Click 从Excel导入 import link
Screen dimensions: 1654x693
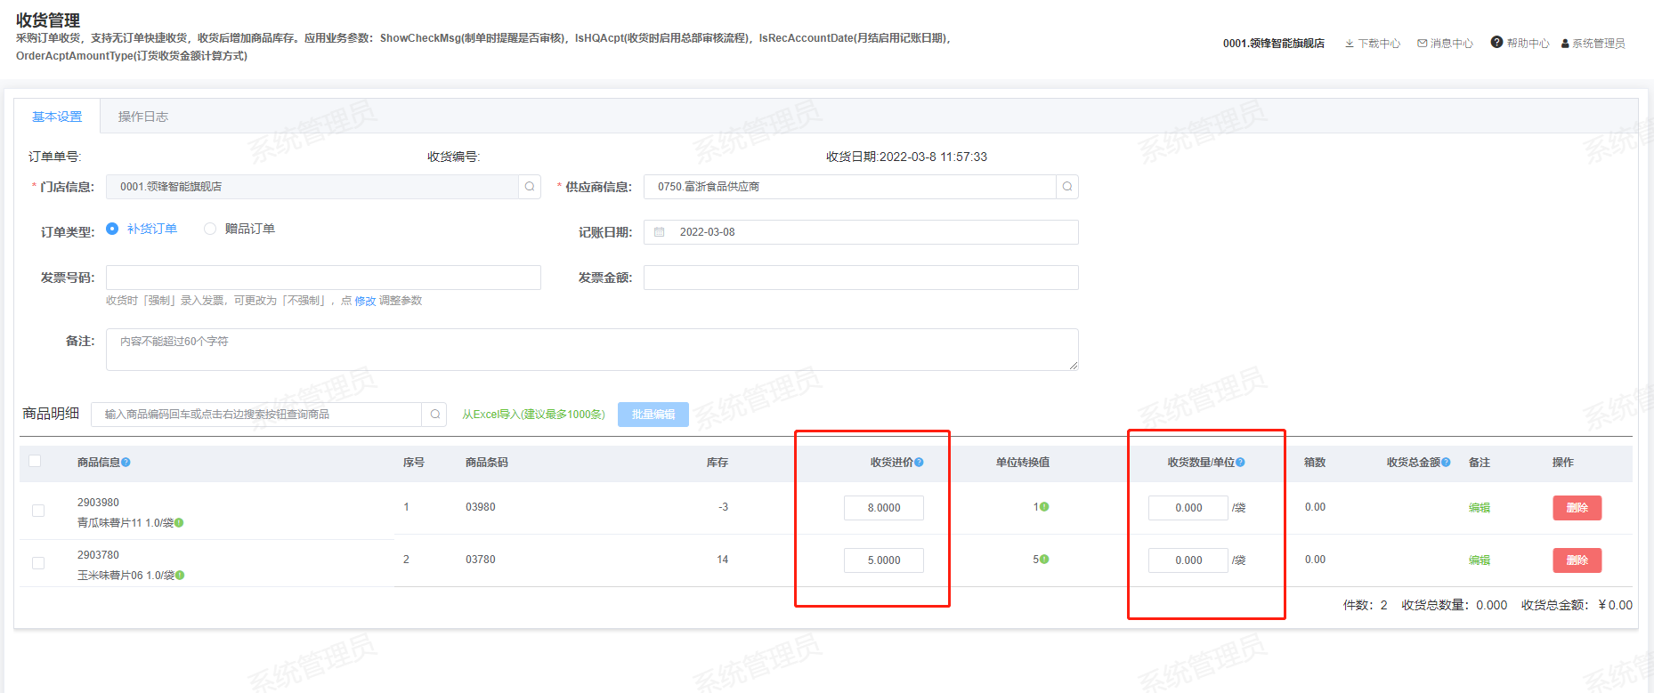(533, 415)
